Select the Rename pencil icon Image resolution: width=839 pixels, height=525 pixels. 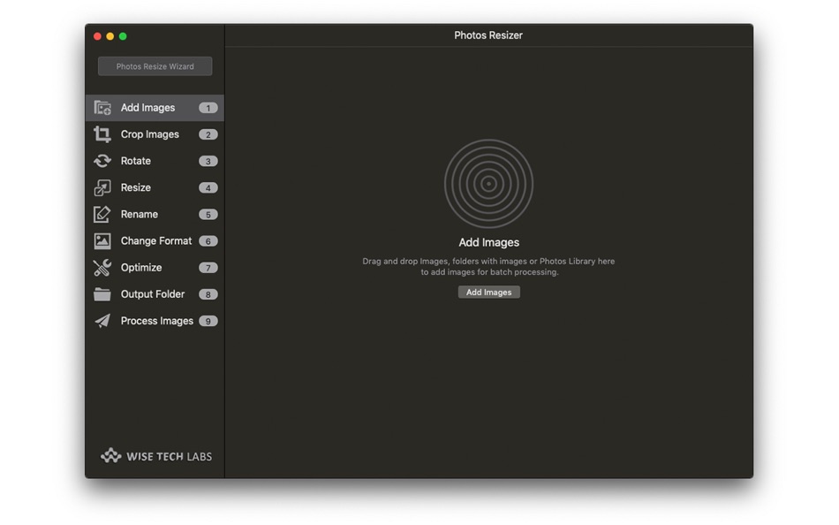[x=104, y=214]
